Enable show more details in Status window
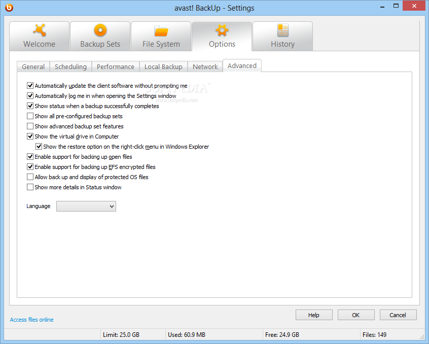Image resolution: width=429 pixels, height=344 pixels. click(30, 187)
